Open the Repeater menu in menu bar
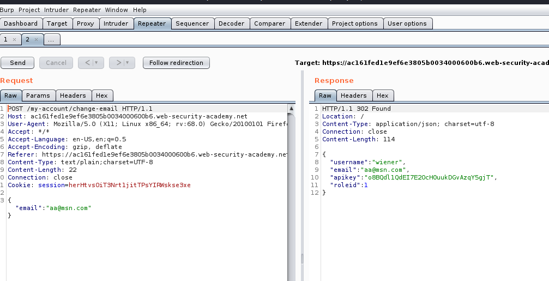This screenshot has width=549, height=281. click(x=87, y=10)
